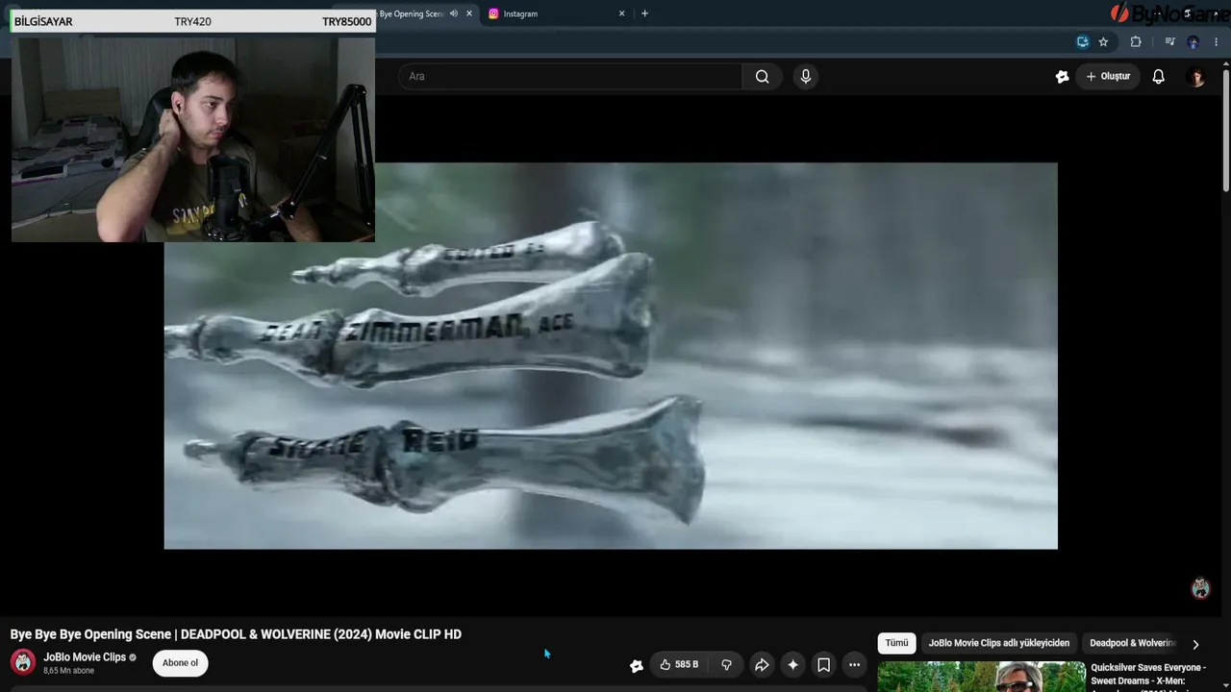Screen dimensions: 1231x692
Task: Click the 8,65 Mn abone subscriber count
Action: click(x=68, y=671)
